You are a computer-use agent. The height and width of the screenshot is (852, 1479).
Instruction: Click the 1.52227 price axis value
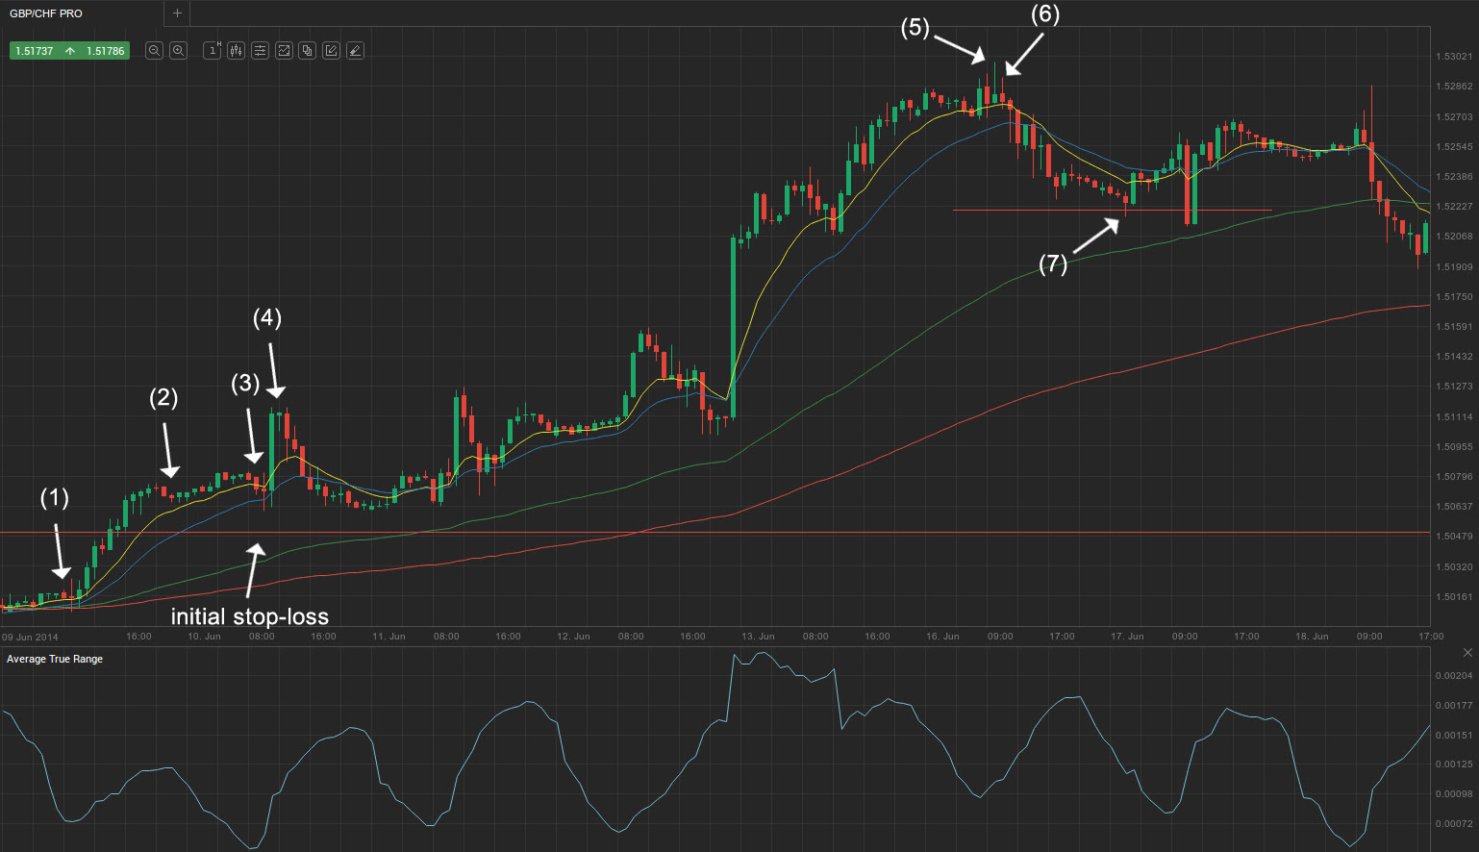(1454, 207)
